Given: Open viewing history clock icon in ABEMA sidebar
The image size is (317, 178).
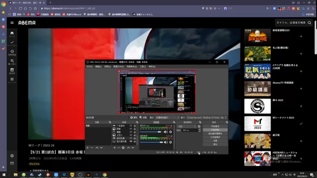Looking at the screenshot, I should [12, 51].
